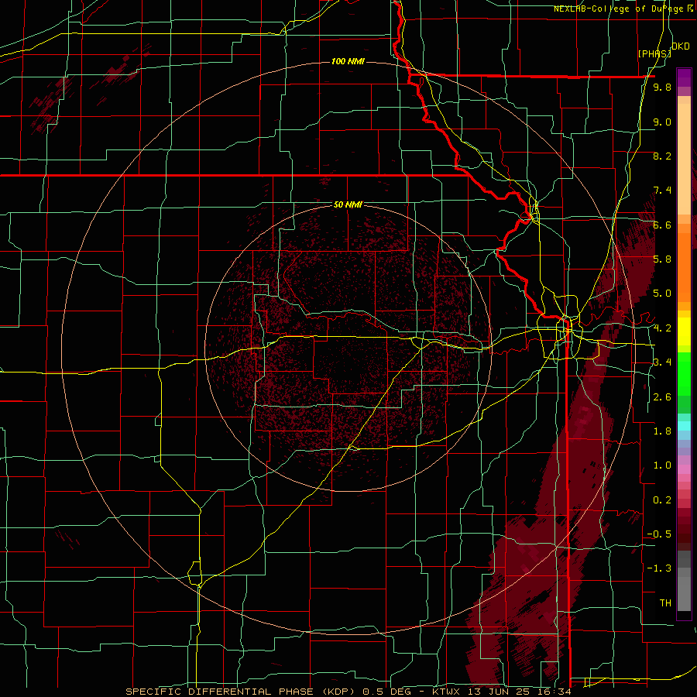Click the -1.3 value on the color scale
Screen dimensions: 697x697
coord(659,568)
